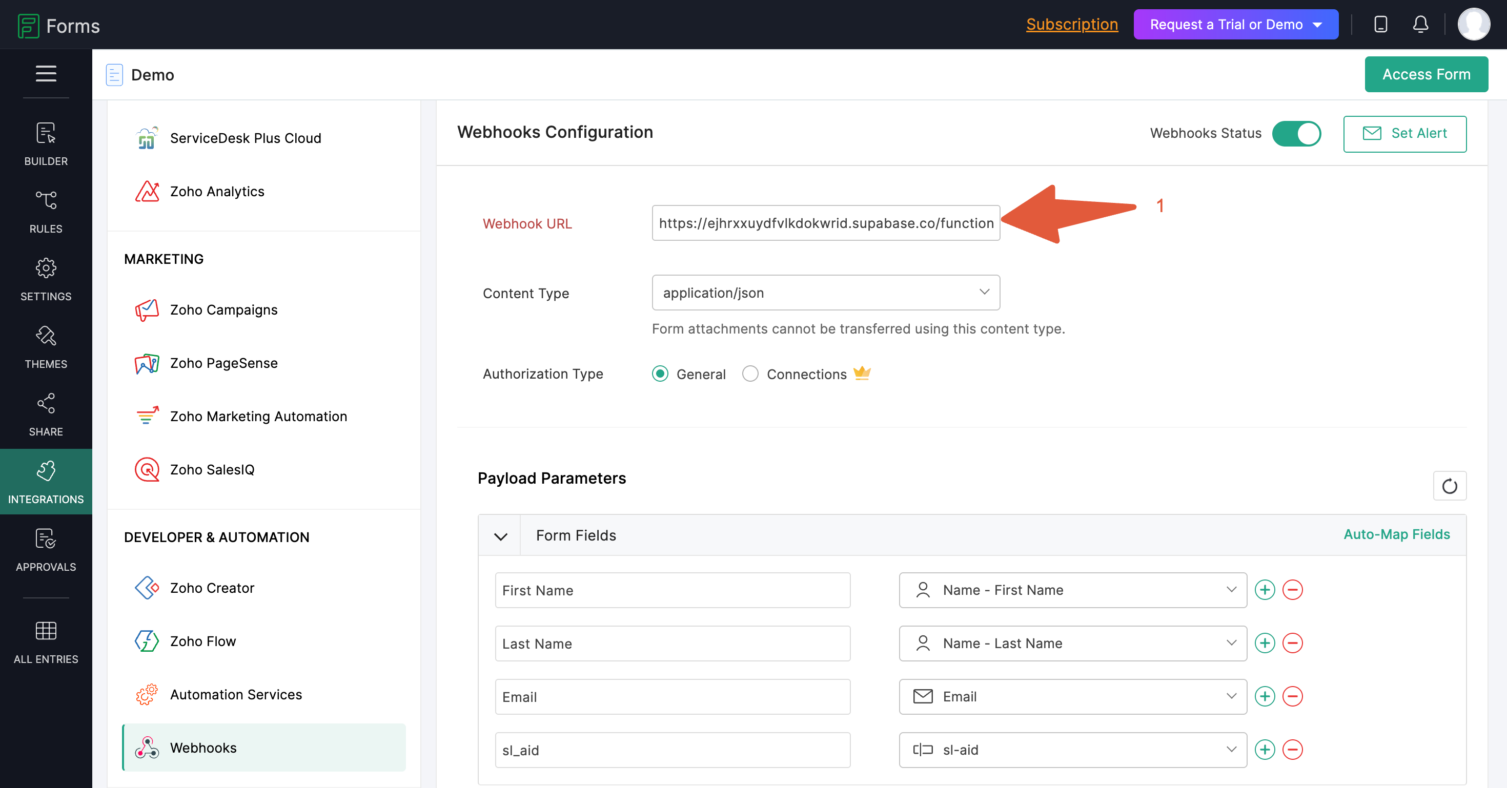Viewport: 1507px width, 788px height.
Task: Select Zoho SalesIQ integration
Action: point(263,469)
